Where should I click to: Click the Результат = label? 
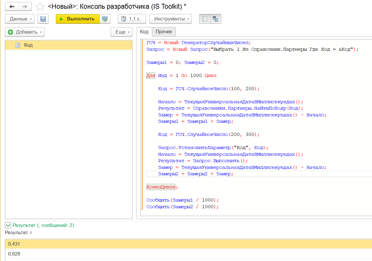pyautogui.click(x=19, y=233)
